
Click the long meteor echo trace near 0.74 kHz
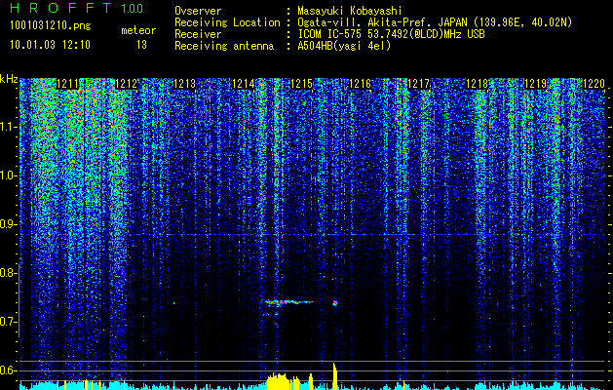289,302
